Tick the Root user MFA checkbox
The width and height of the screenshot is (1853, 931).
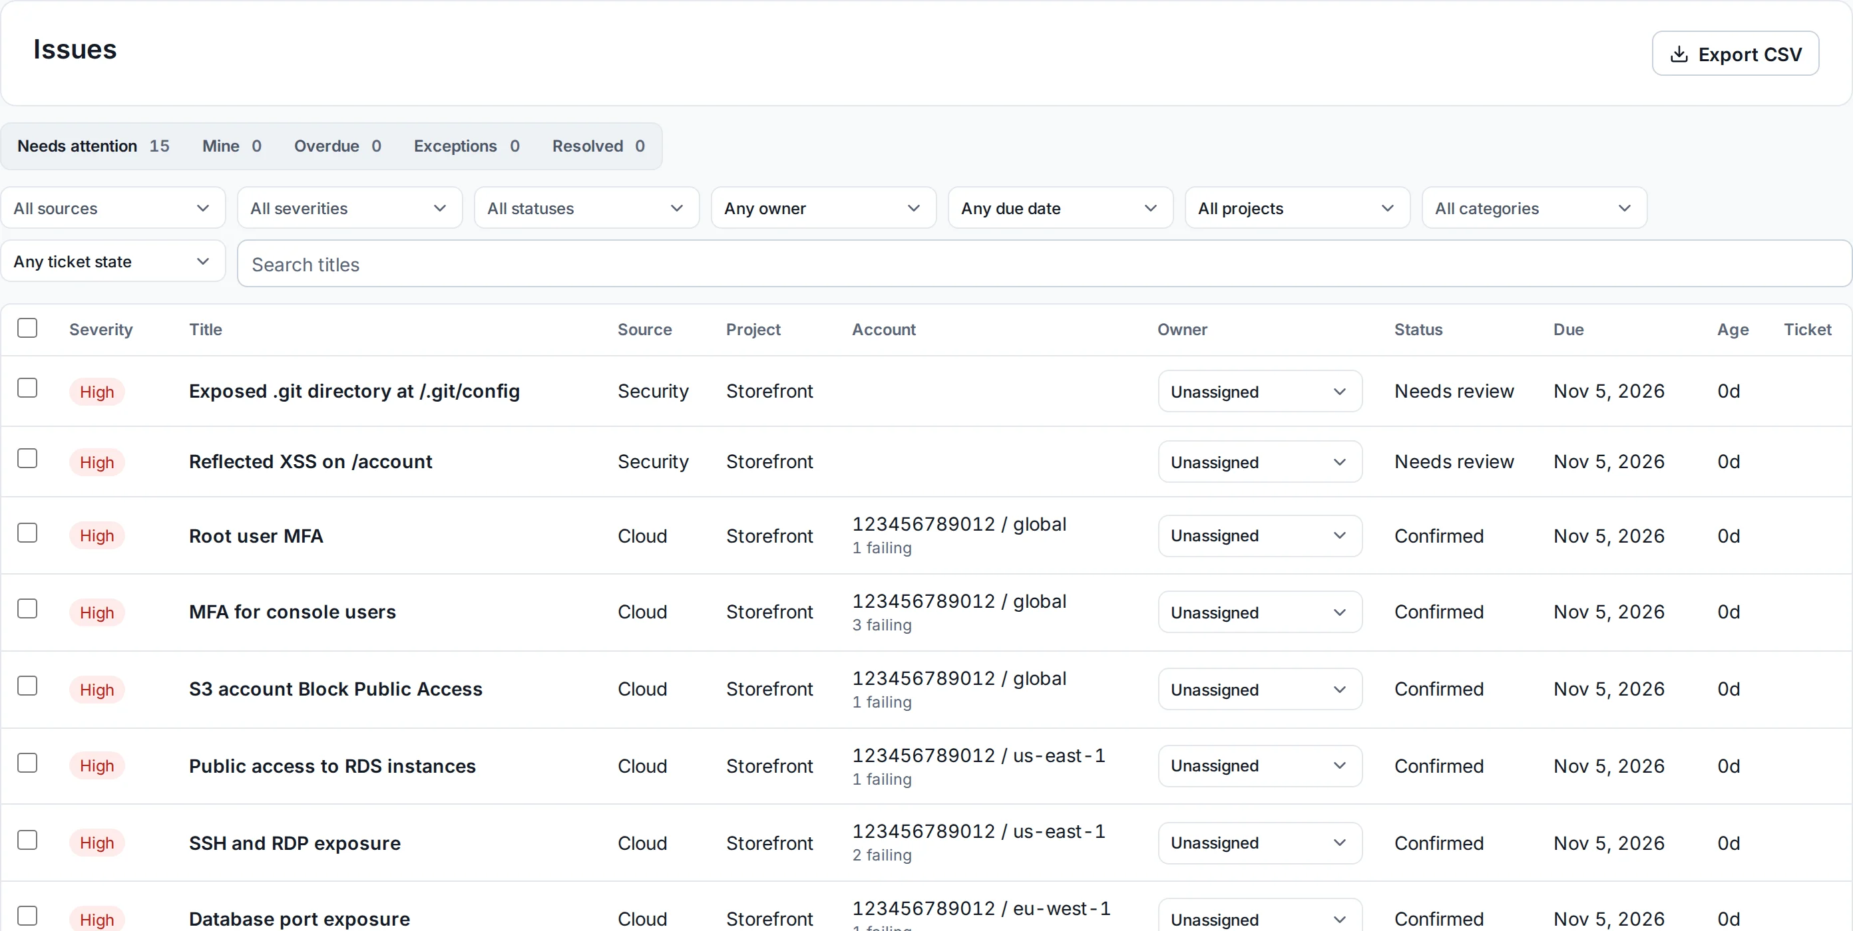(27, 533)
